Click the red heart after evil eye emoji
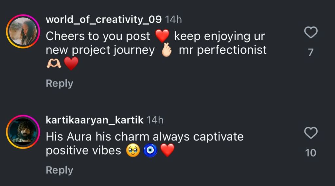Viewport: 335px width, 186px height. (x=167, y=151)
